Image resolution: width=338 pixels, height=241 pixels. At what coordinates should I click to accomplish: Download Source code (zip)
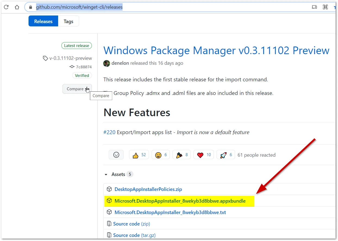click(132, 224)
